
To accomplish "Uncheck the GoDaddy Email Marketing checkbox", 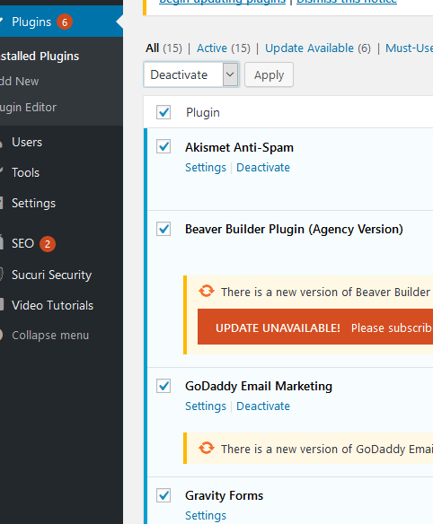I will (x=163, y=386).
